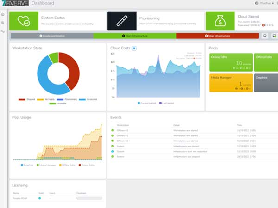Screen dimensions: 278x208
Task: Toggle In session legend in Workstation State
Action: click(x=88, y=99)
